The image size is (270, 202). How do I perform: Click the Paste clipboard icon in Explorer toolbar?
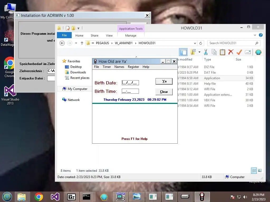pos(222,52)
